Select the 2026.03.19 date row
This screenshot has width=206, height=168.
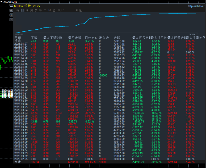21,119
